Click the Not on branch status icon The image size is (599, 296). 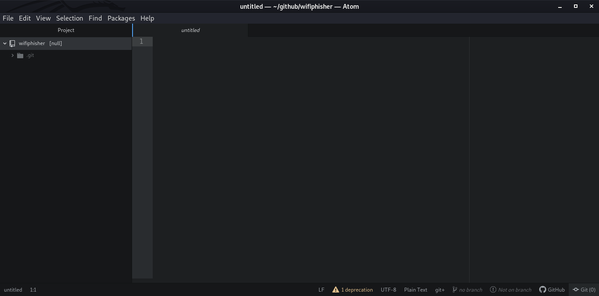point(494,289)
